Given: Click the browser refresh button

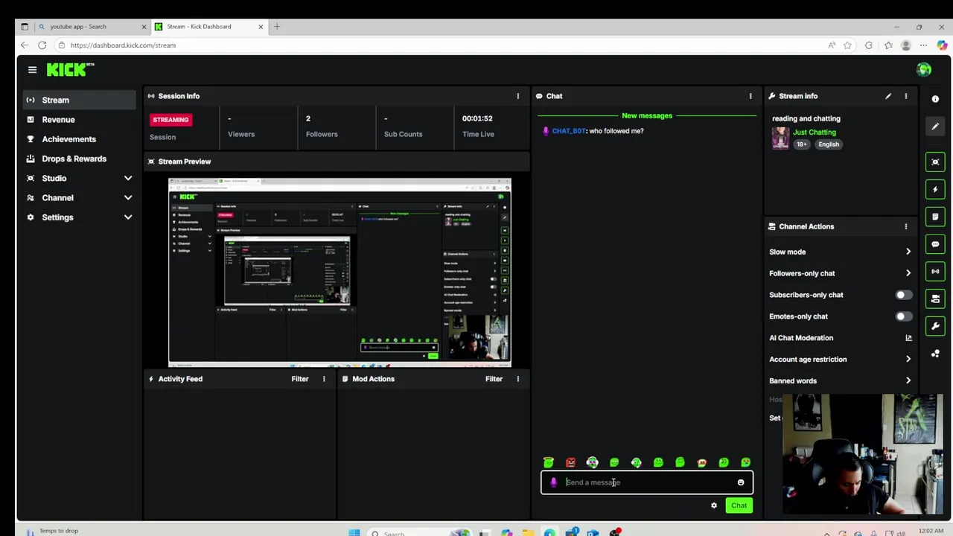Looking at the screenshot, I should tap(42, 45).
